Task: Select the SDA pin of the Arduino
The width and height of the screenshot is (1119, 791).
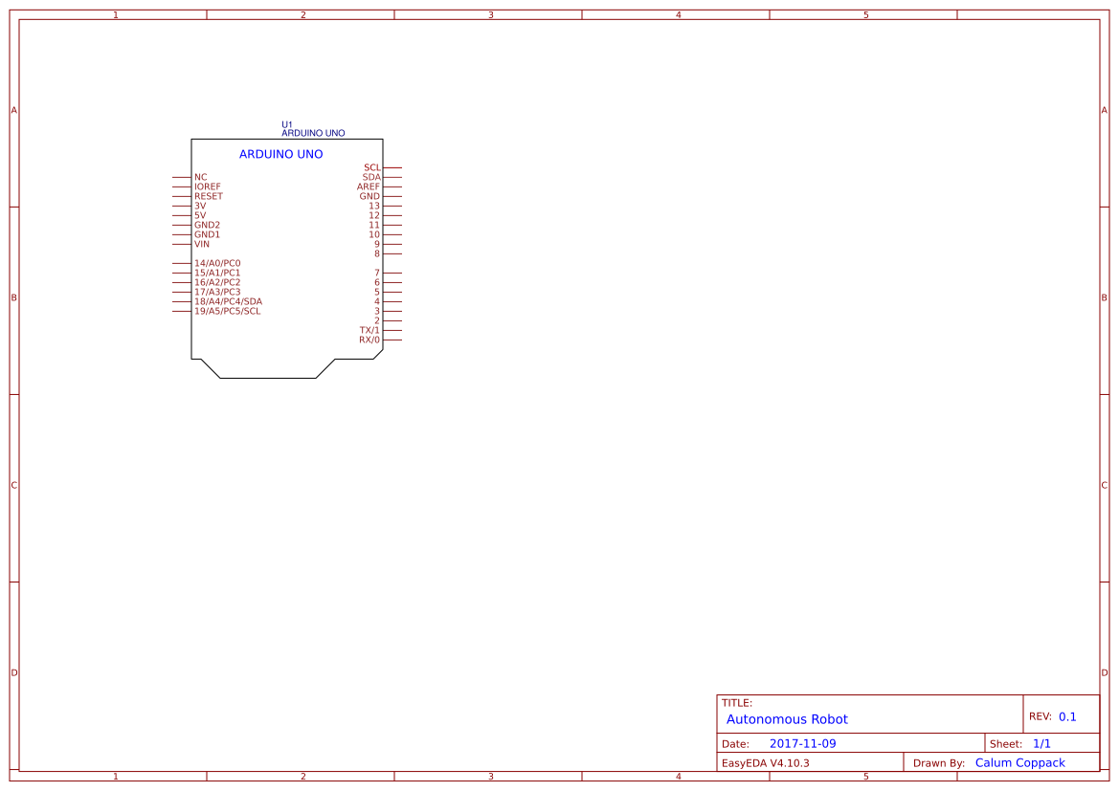Action: (x=371, y=176)
